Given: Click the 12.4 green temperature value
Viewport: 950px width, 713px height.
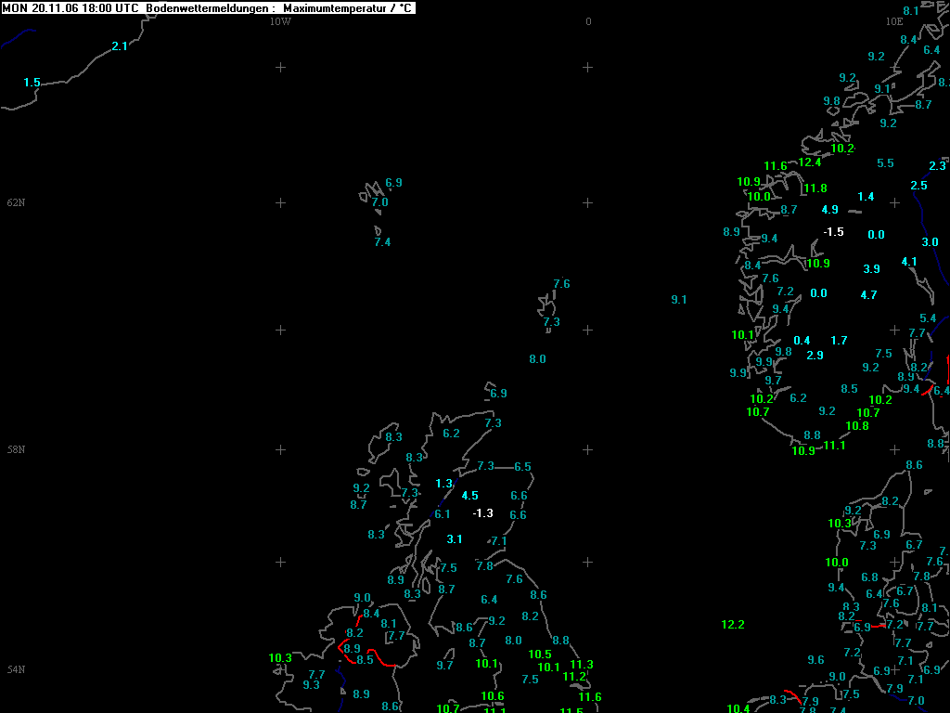Looking at the screenshot, I should 810,162.
